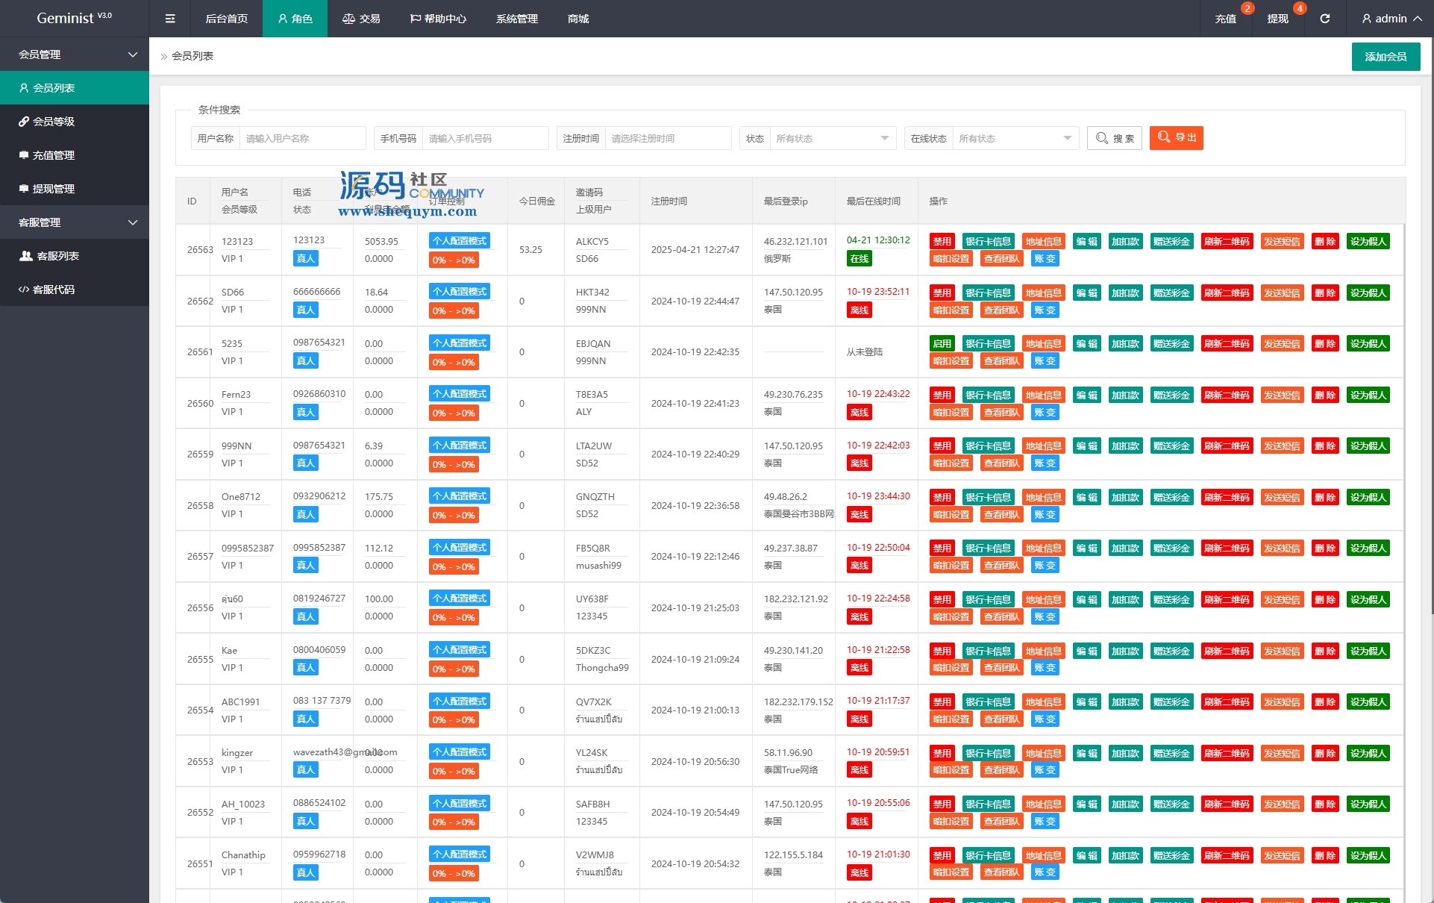The width and height of the screenshot is (1434, 903).
Task: Click the 用户名称 search input field
Action: click(301, 139)
